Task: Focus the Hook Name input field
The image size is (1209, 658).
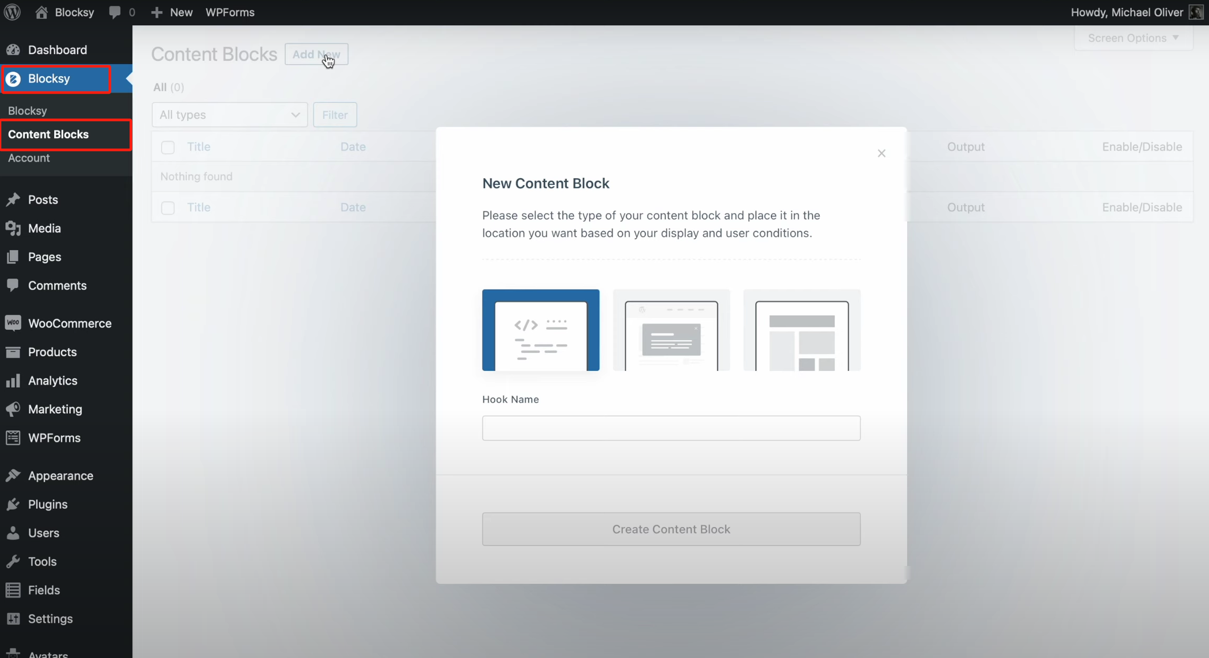Action: coord(671,428)
